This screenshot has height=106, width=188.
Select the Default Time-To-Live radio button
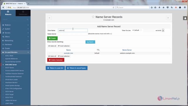(133, 30)
